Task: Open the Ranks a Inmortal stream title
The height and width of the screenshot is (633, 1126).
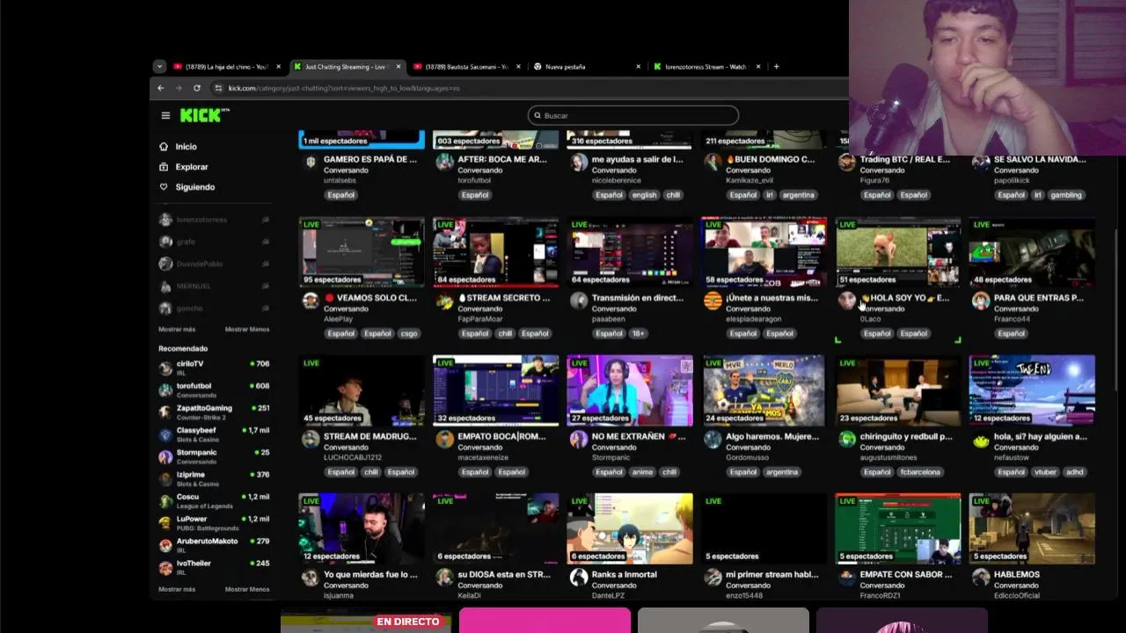Action: [x=624, y=574]
